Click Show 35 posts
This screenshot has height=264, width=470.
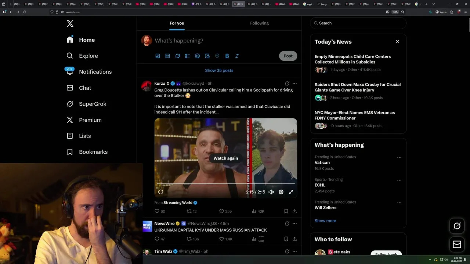(219, 70)
